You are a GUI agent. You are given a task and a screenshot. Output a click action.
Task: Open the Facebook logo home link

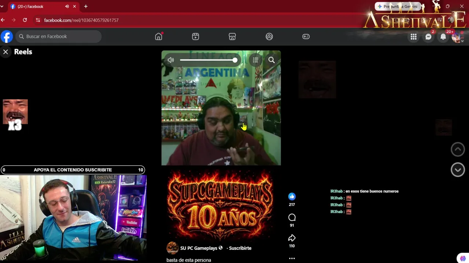(7, 37)
